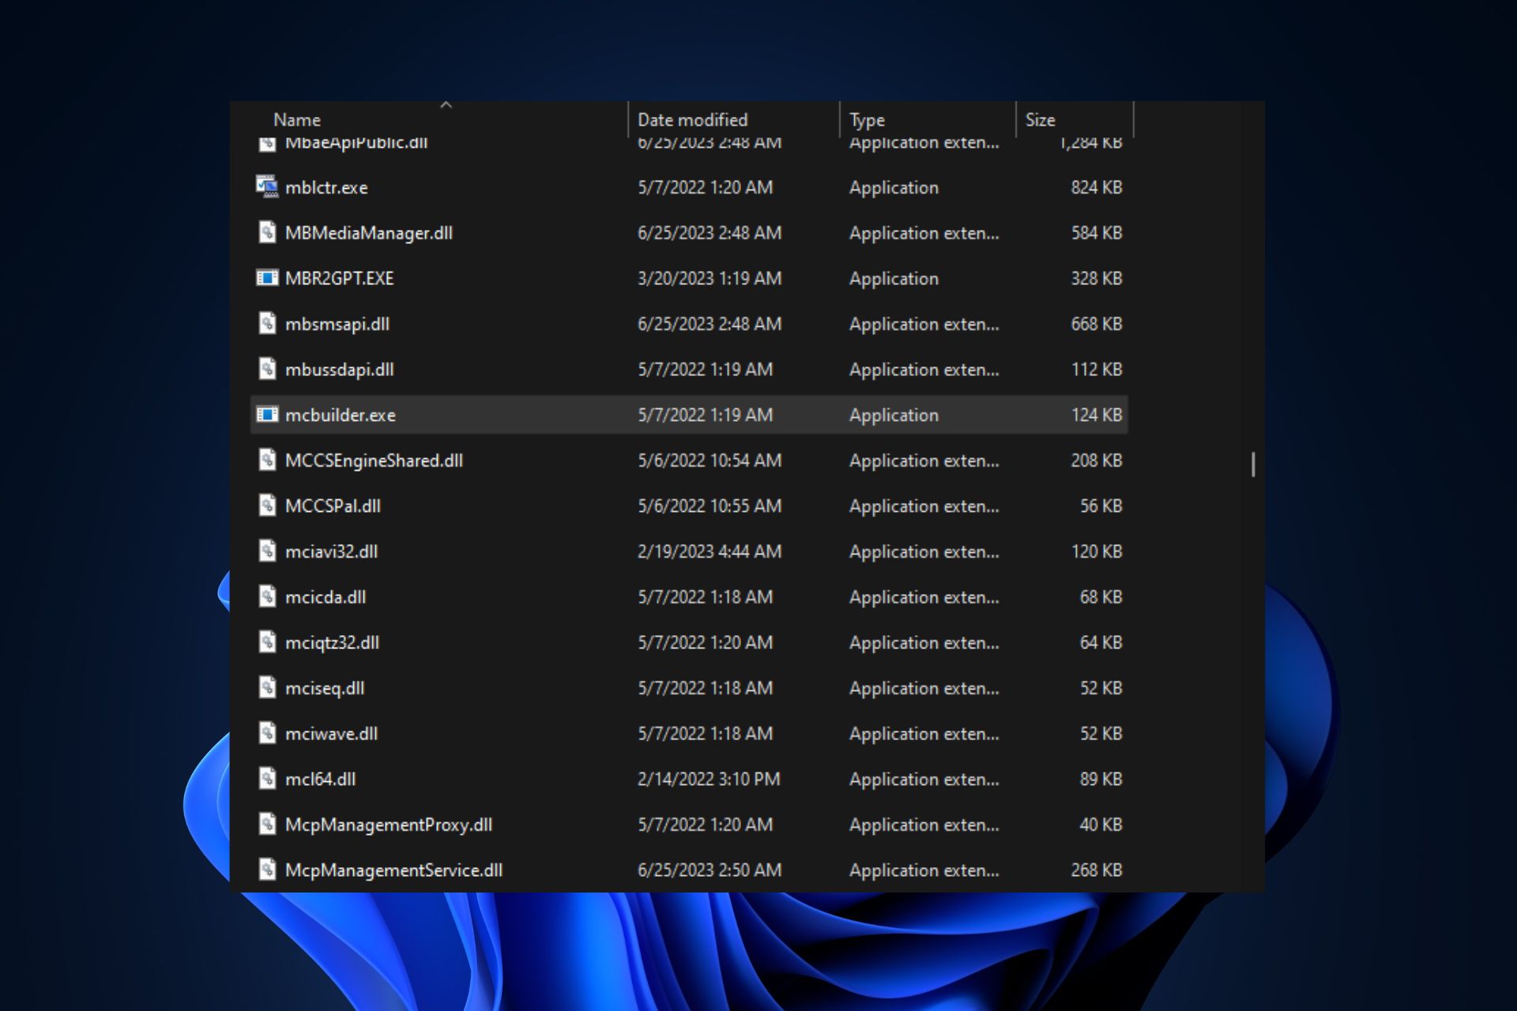Select the mbussdapi.dll file name
Viewport: 1517px width, 1011px height.
tap(340, 370)
